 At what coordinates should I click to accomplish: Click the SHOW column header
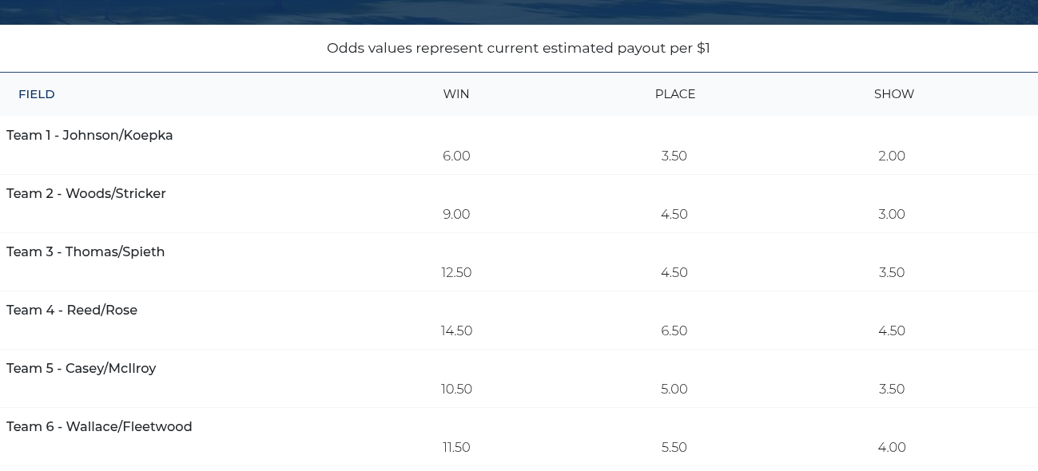pos(894,94)
